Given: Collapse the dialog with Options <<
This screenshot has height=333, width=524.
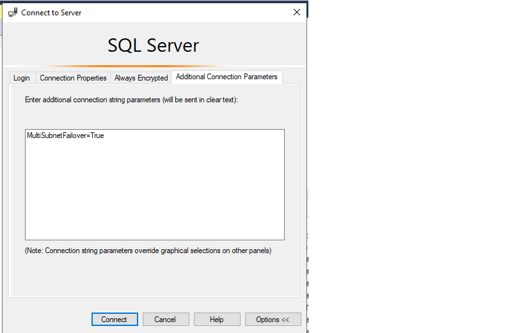Looking at the screenshot, I should pos(273,320).
